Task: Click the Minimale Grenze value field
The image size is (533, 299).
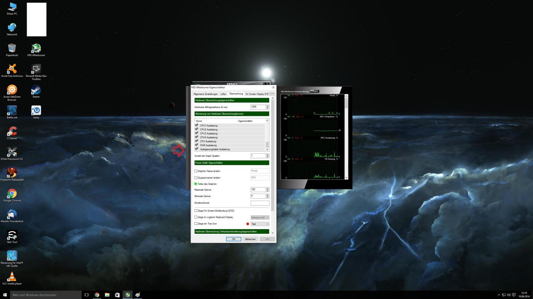Action: click(x=258, y=196)
